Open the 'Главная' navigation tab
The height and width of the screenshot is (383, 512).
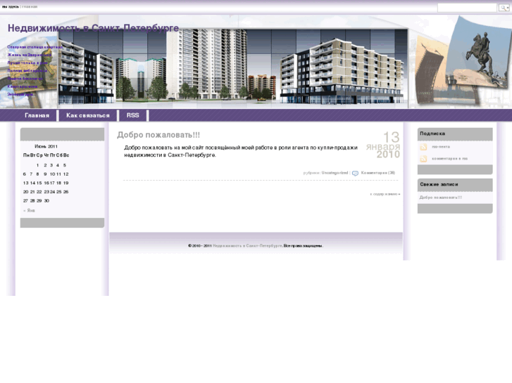tap(37, 115)
